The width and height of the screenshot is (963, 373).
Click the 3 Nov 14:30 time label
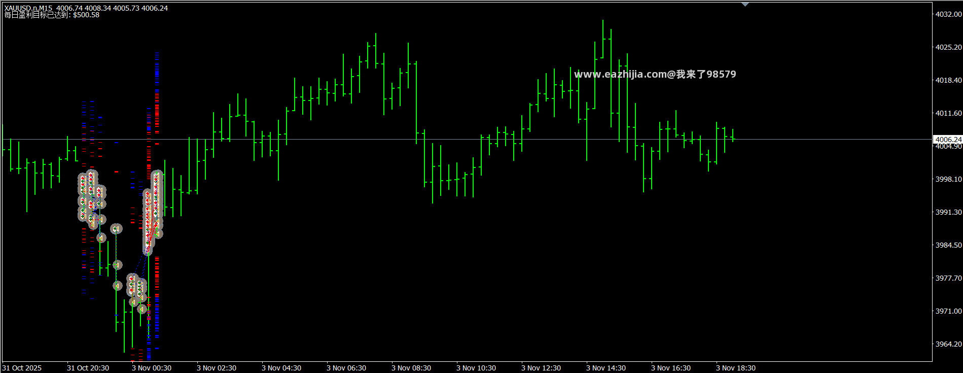606,368
